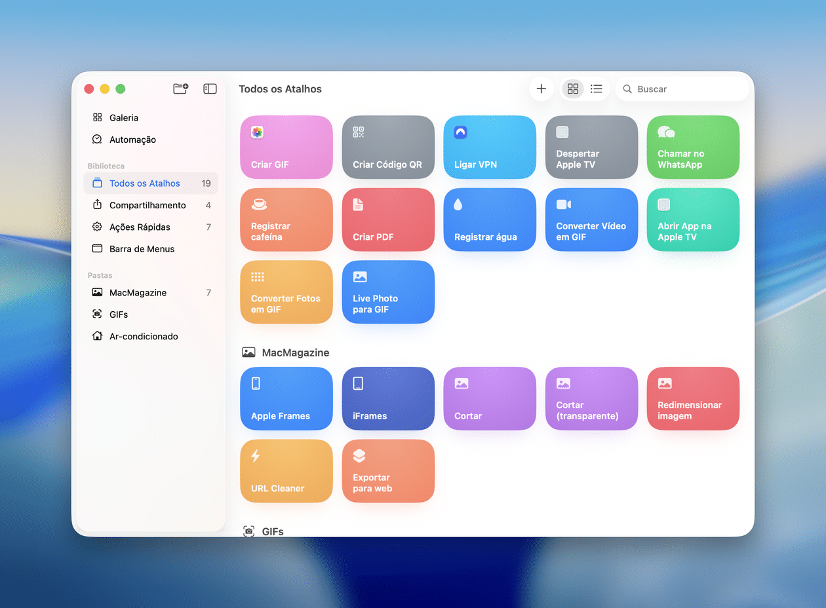This screenshot has width=826, height=608.
Task: Click the new folder icon in sidebar header
Action: click(x=180, y=88)
